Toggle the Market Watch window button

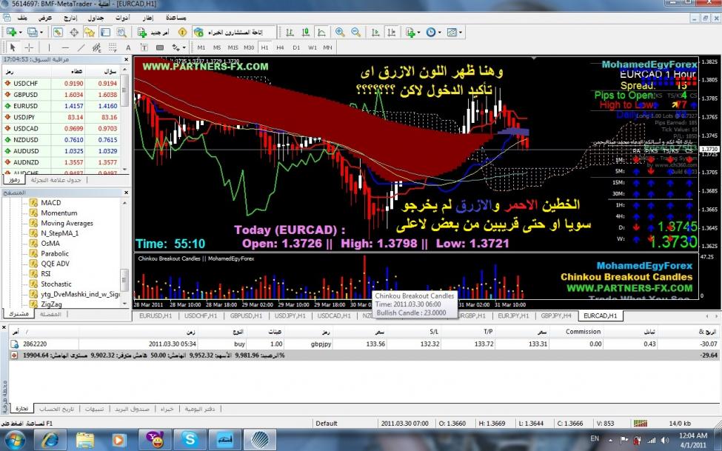[58, 33]
